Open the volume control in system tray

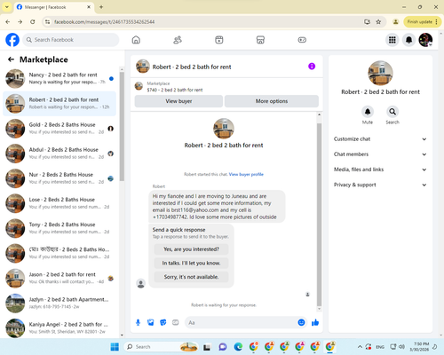(x=401, y=347)
